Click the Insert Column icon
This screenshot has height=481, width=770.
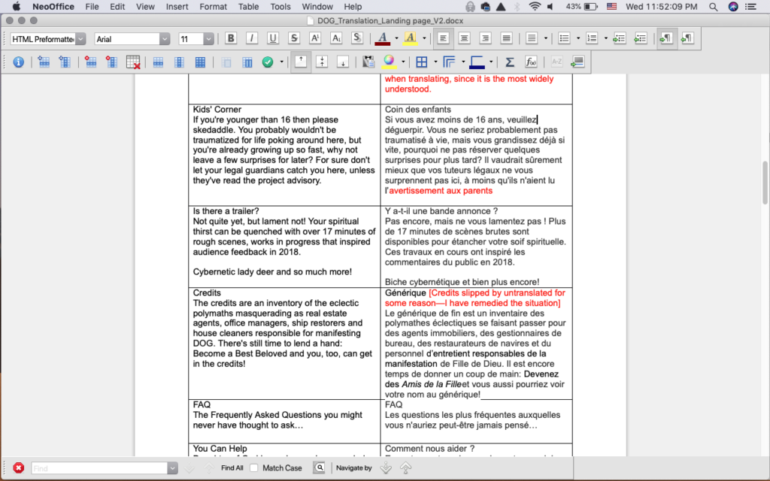click(65, 62)
